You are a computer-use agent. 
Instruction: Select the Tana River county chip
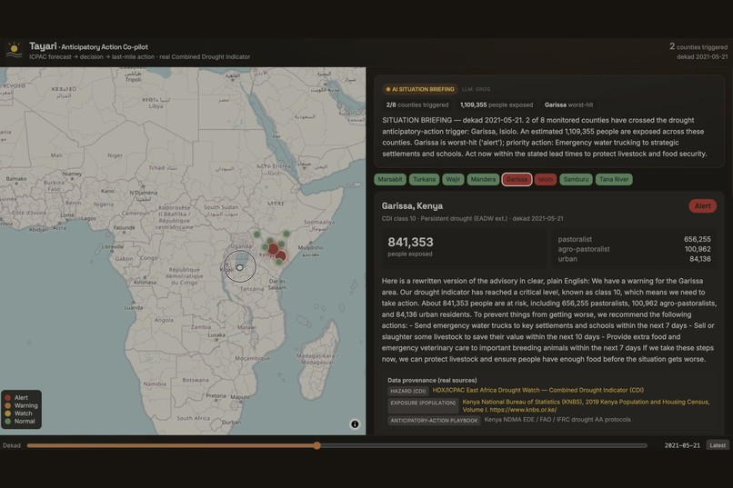point(614,179)
